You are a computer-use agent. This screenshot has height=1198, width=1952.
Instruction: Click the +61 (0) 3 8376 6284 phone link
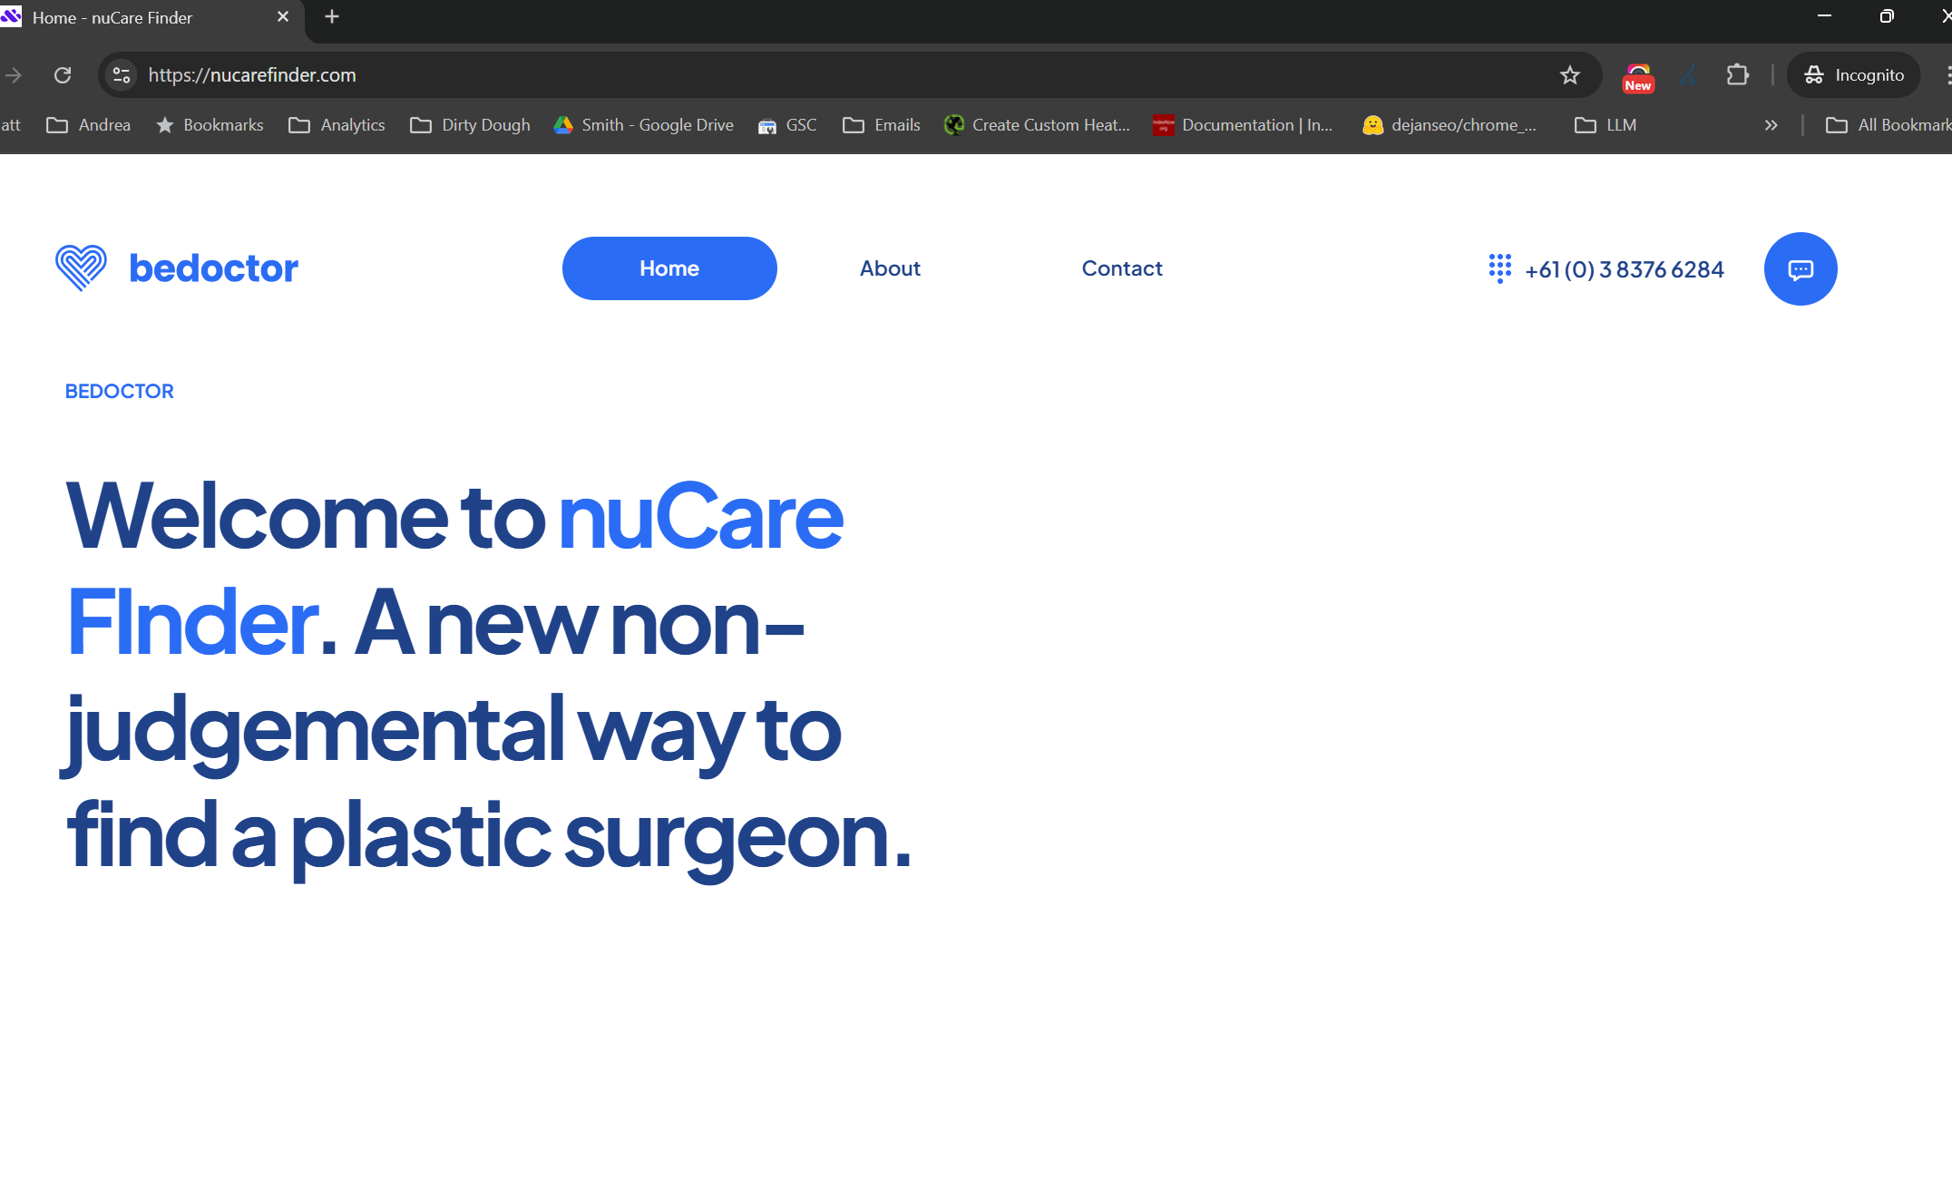(x=1624, y=269)
